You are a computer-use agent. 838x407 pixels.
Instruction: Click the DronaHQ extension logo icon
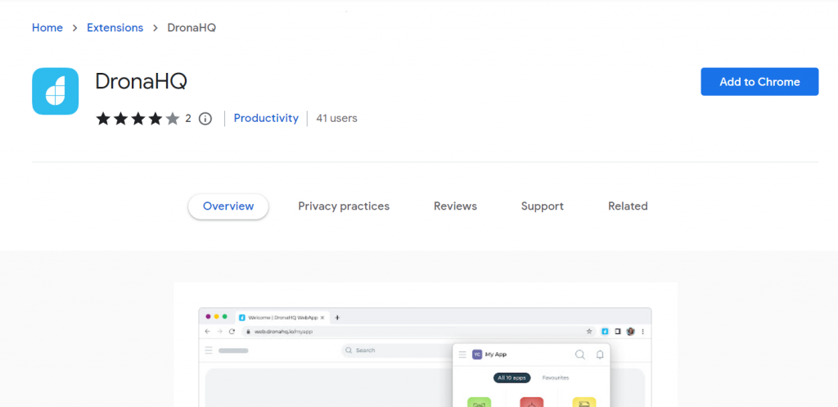[x=55, y=91]
